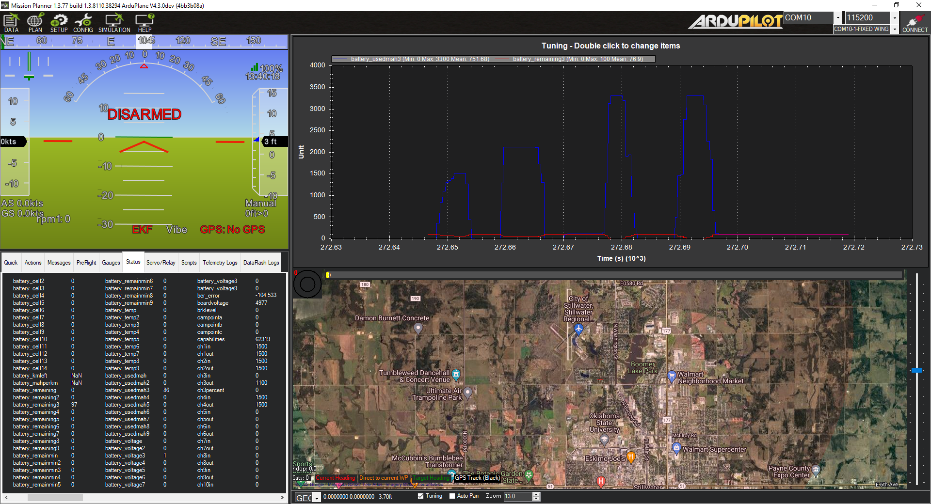Open the DATA flight data screen
This screenshot has width=931, height=504.
click(x=11, y=23)
